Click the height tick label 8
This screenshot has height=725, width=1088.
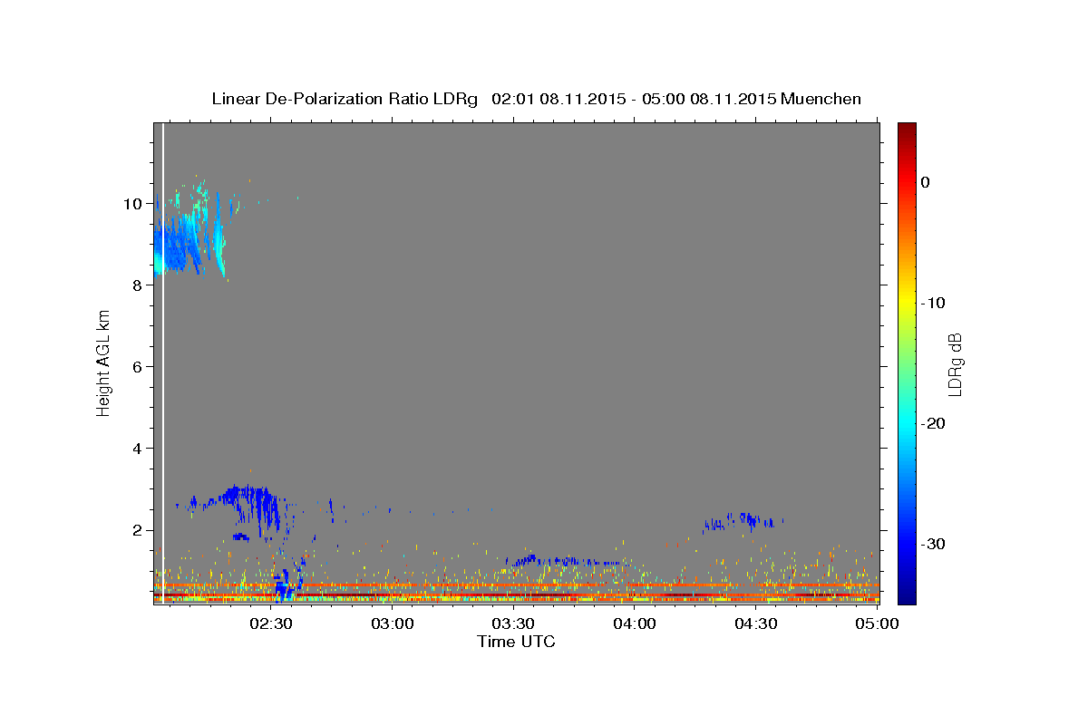(x=138, y=285)
